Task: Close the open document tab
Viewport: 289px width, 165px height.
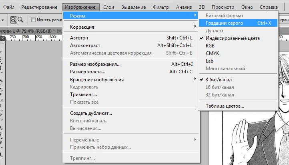Action: [60, 31]
